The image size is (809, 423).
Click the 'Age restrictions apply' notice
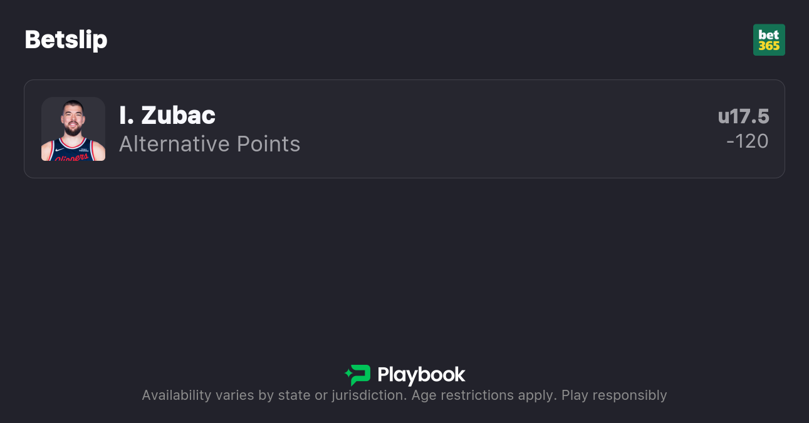(x=484, y=395)
